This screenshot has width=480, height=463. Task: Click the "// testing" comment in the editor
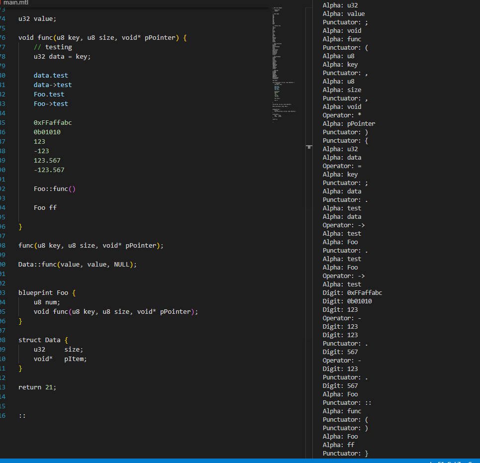53,47
